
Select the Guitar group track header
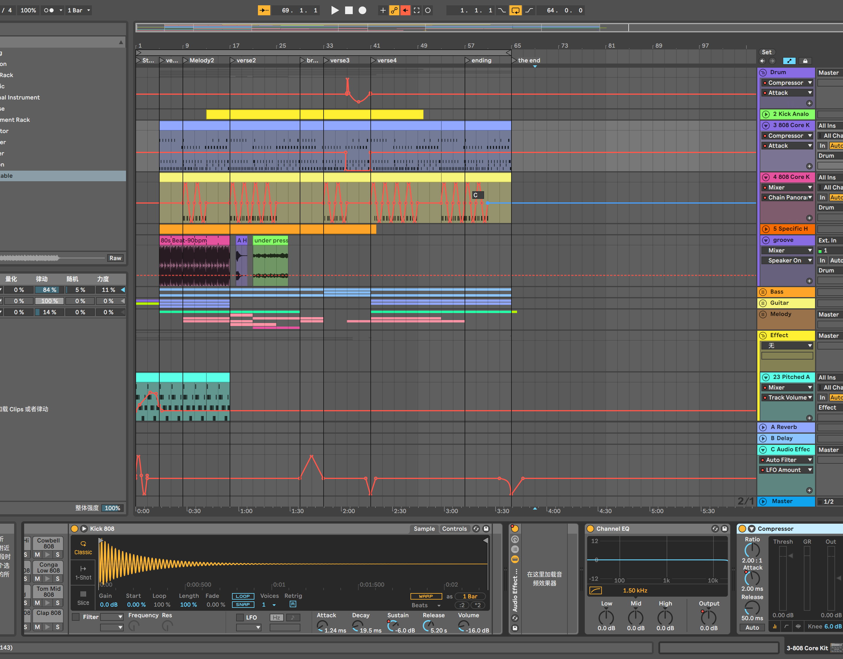(786, 303)
